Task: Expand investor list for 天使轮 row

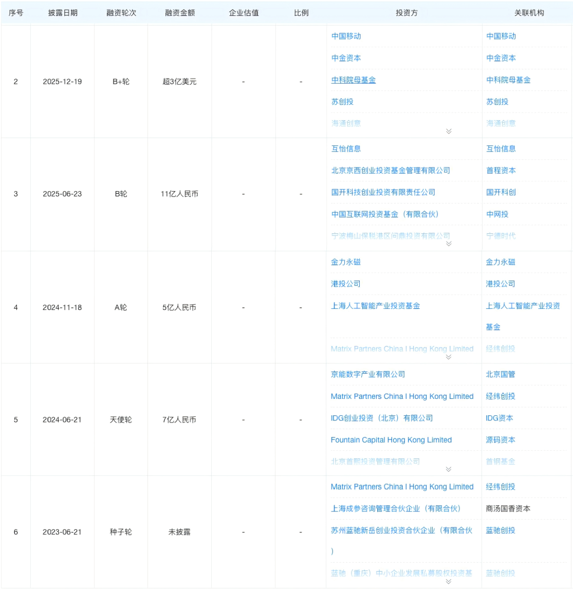Action: (x=449, y=469)
